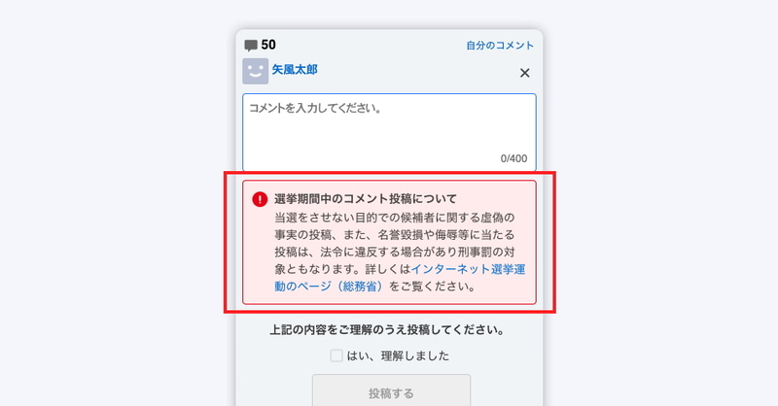Click the はい、理解しました label text
Screen dimensions: 778x406
[x=398, y=355]
